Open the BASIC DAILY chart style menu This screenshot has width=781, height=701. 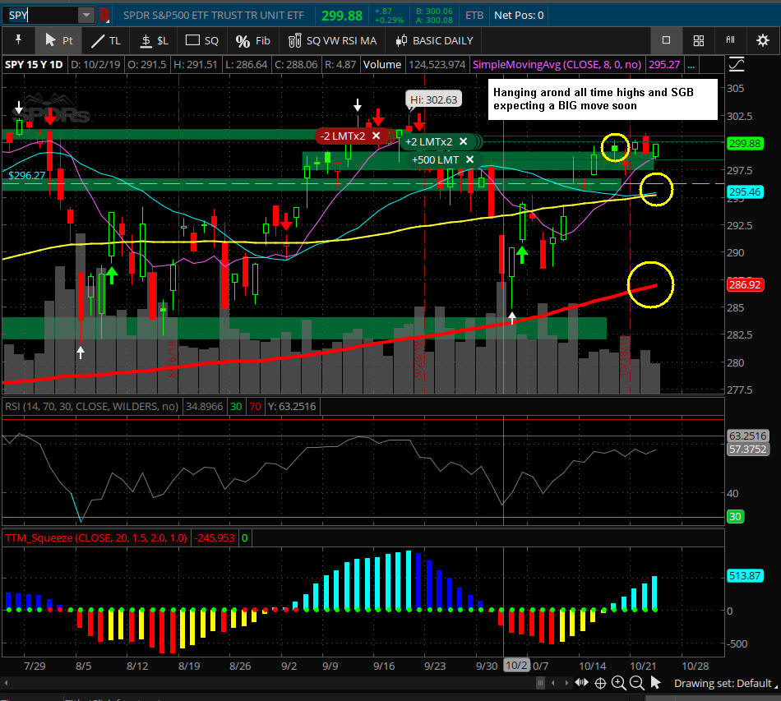(434, 40)
